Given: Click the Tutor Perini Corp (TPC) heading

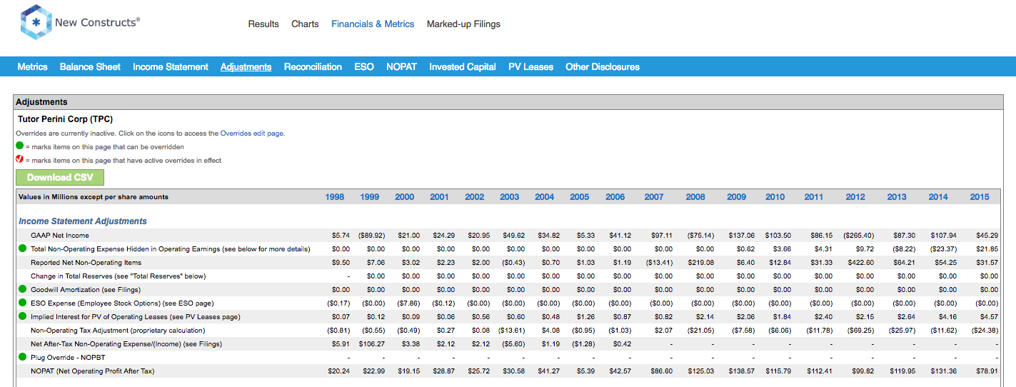Looking at the screenshot, I should click(x=65, y=119).
